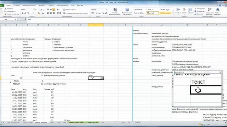This screenshot has width=227, height=127.
Task: Decrease decimal places
Action: click(106, 13)
